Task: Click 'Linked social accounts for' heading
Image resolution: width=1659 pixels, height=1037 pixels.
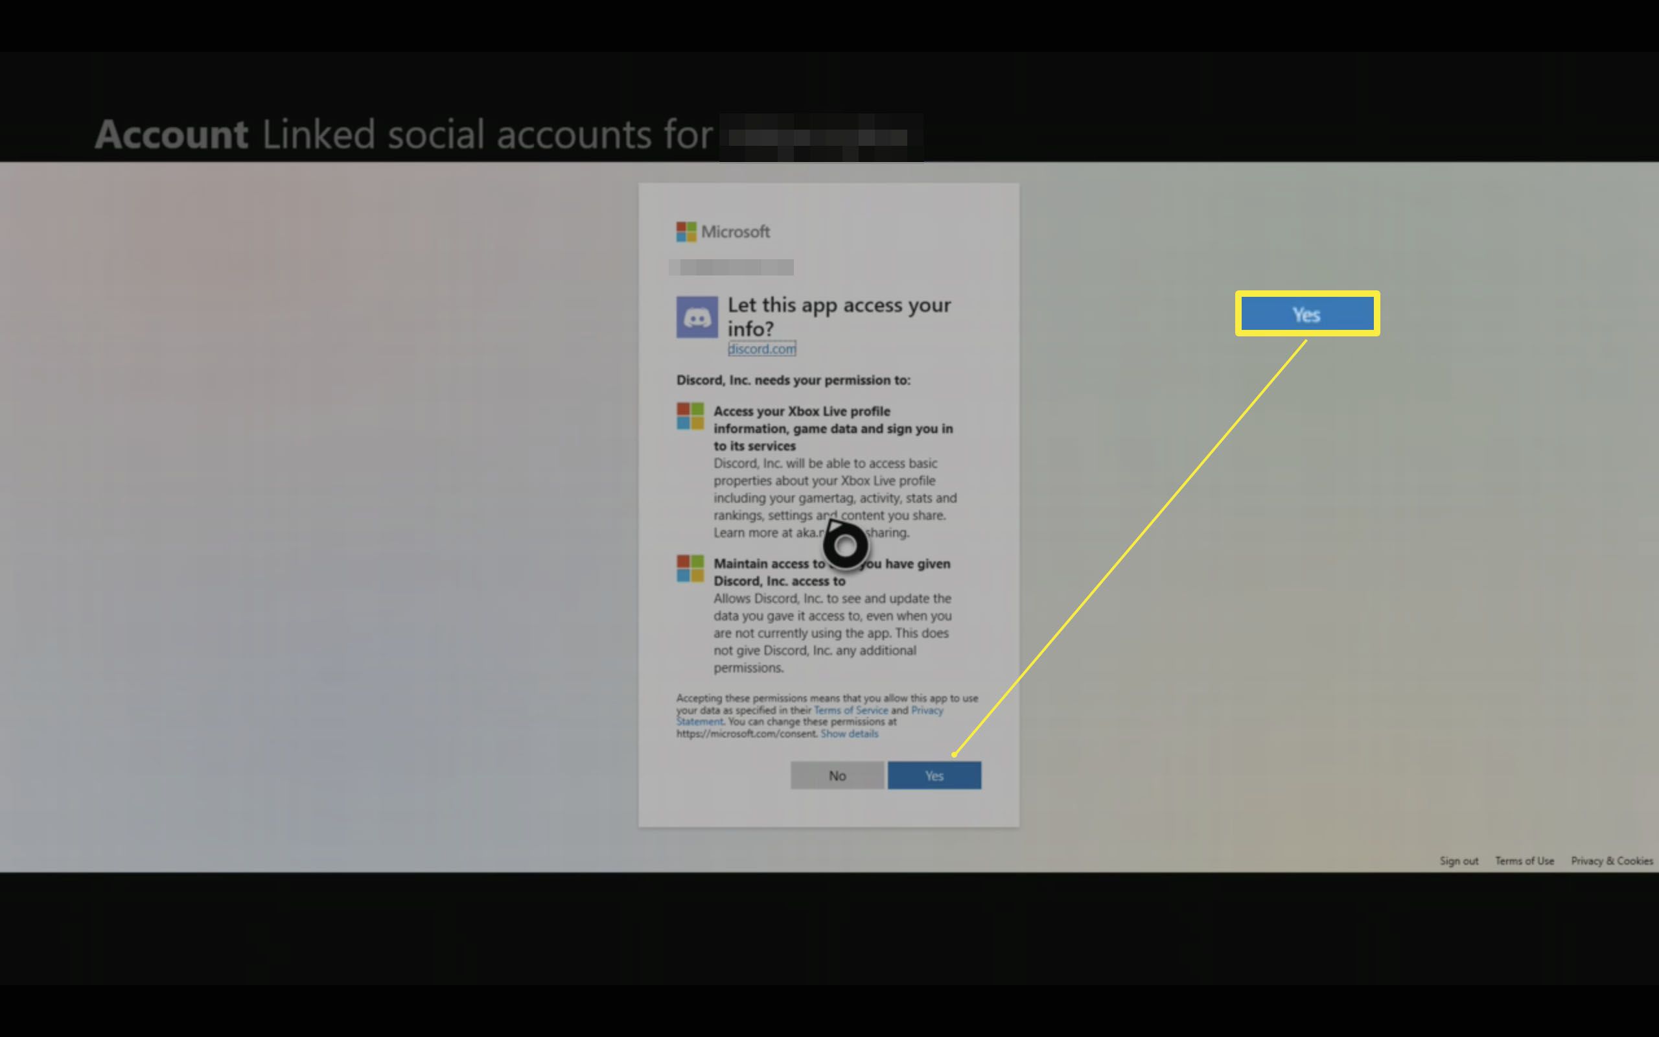Action: click(x=487, y=134)
